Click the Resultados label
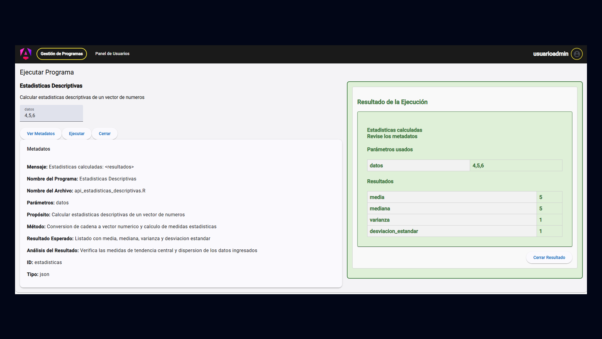 click(380, 182)
